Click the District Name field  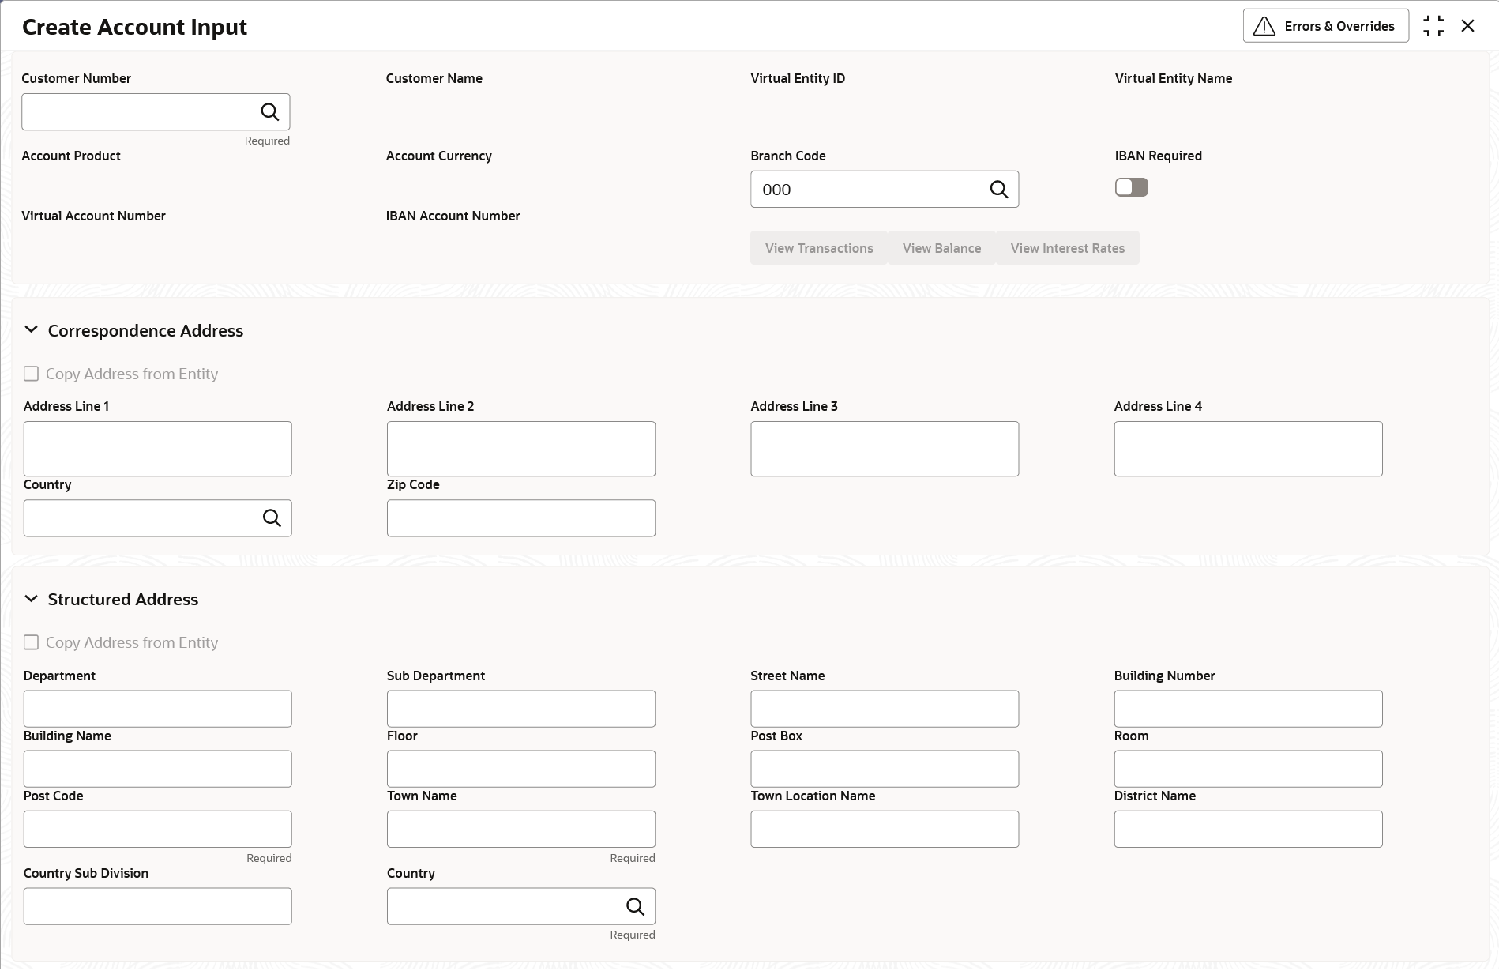[1249, 829]
